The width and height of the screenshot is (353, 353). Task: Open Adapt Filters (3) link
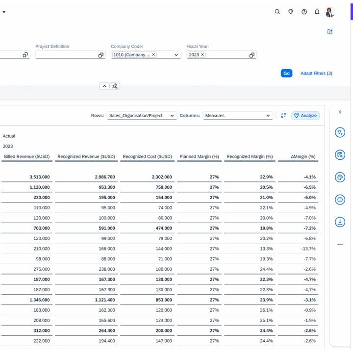tap(316, 73)
